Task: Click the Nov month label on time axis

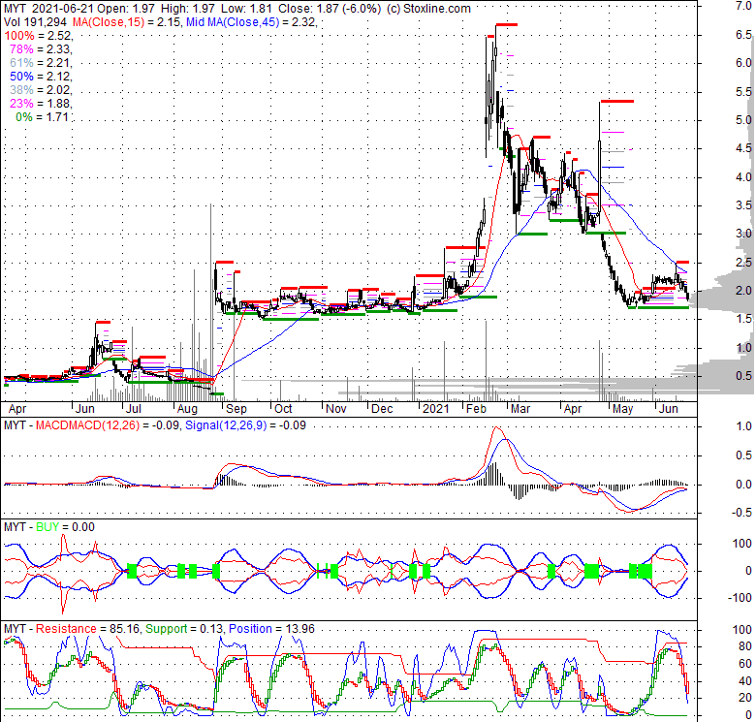Action: point(336,409)
